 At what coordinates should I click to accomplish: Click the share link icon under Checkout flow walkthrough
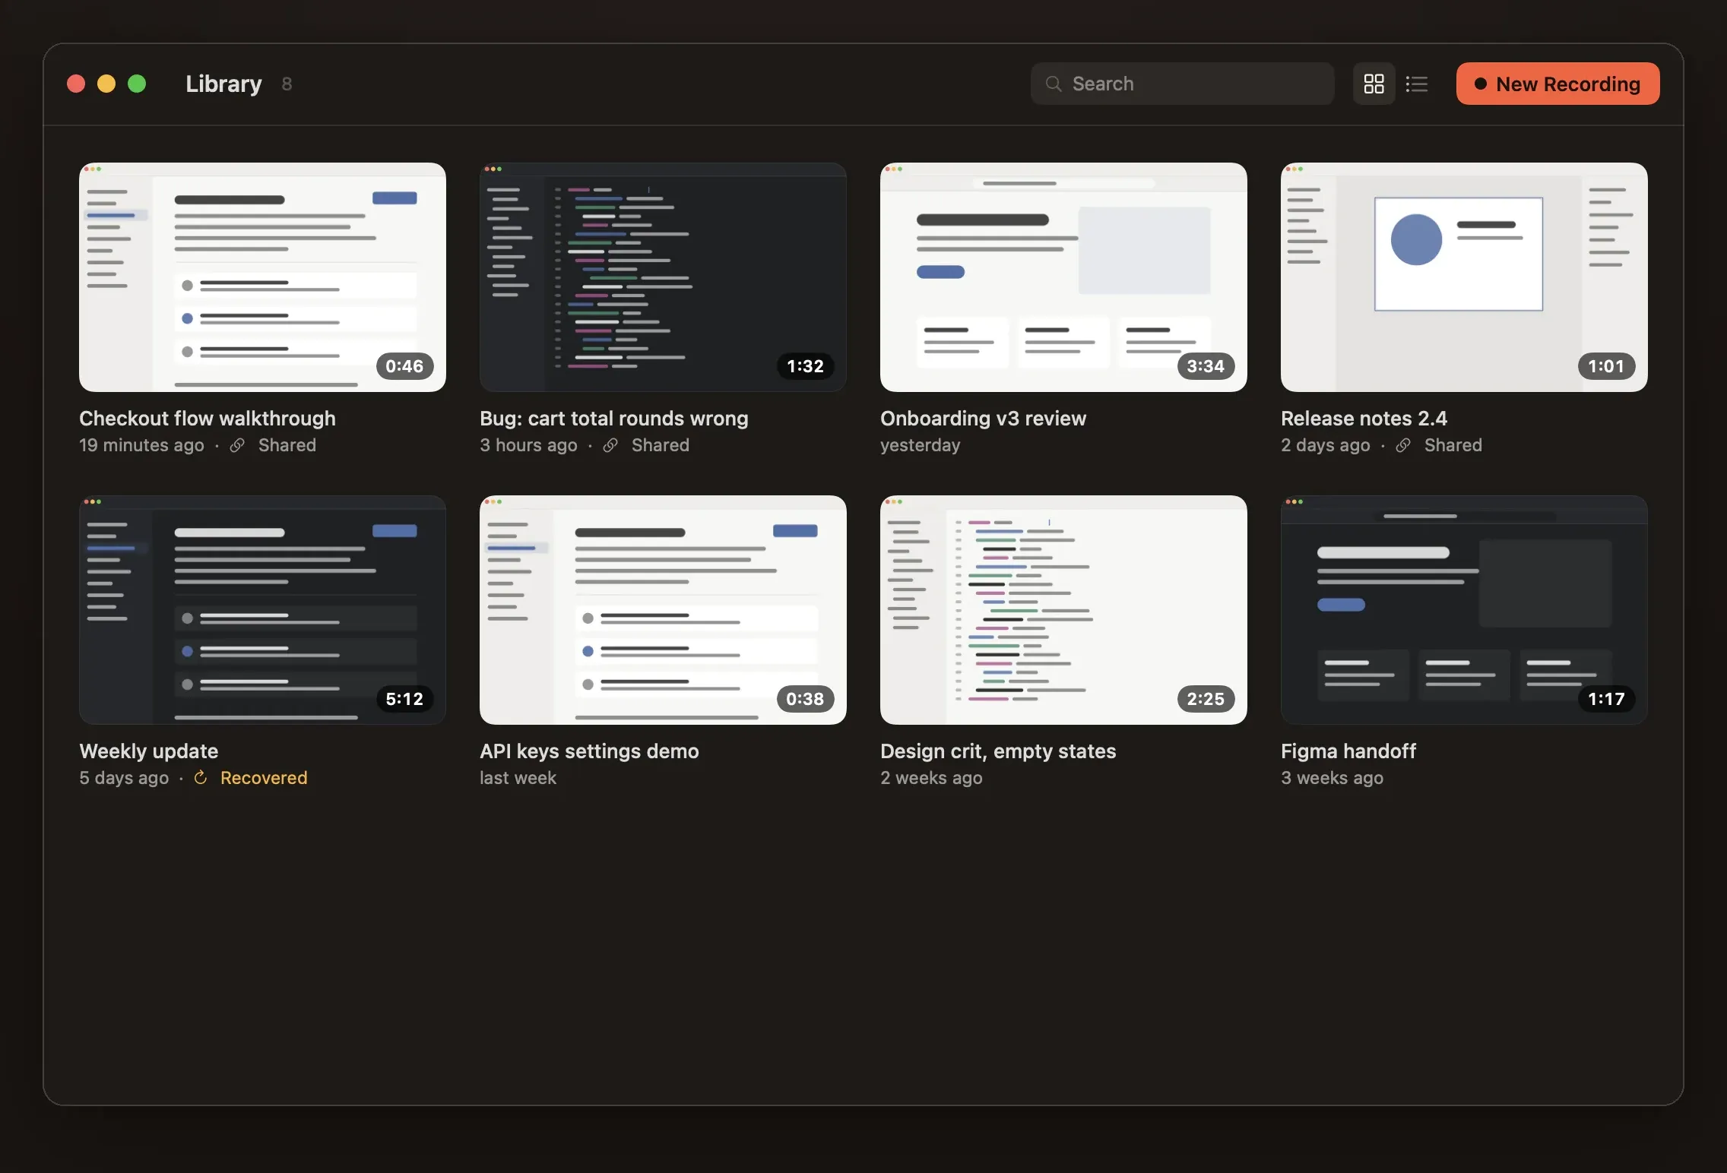[237, 445]
